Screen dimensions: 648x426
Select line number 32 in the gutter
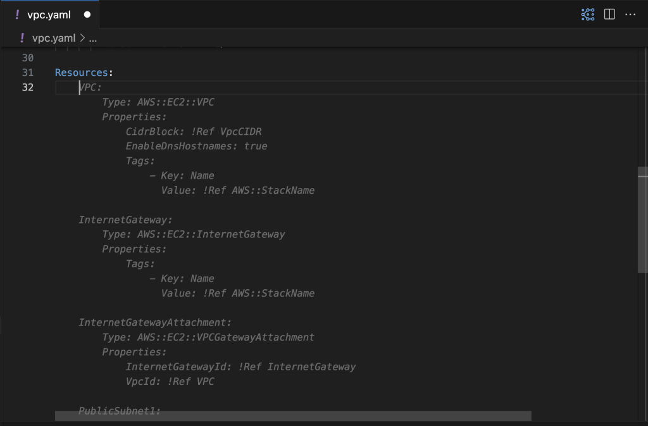point(28,87)
